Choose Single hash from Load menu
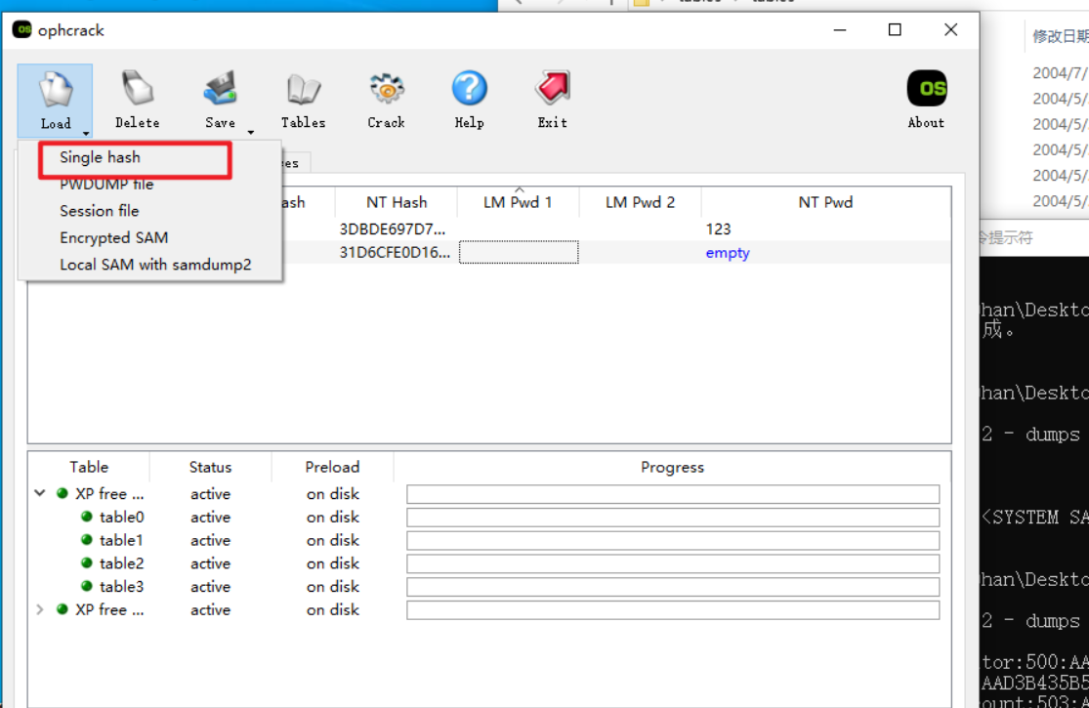Screen dimensions: 1089x708 click(x=100, y=157)
